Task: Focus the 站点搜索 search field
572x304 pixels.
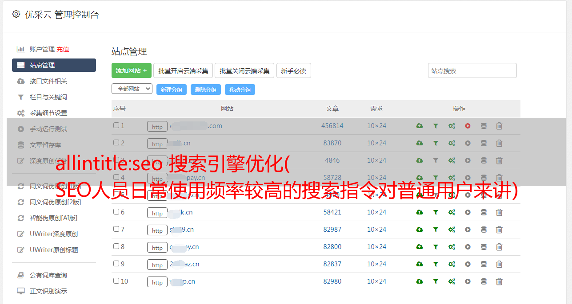Action: tap(472, 70)
